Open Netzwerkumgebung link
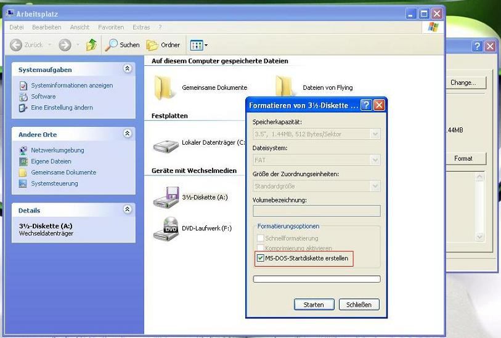The height and width of the screenshot is (338, 501). click(57, 150)
